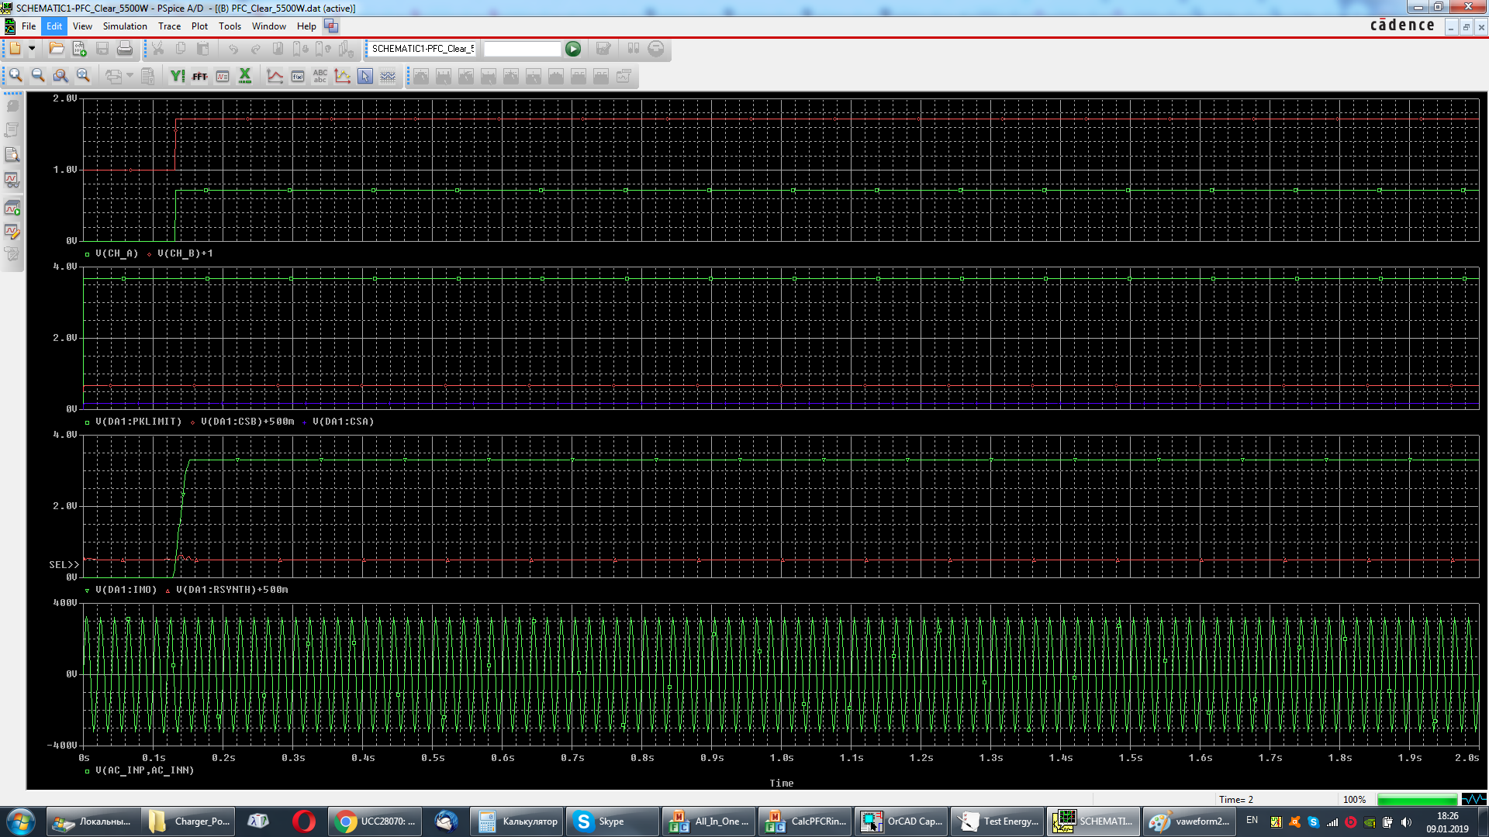The height and width of the screenshot is (837, 1489).
Task: Select the V(AC_INP,AC_INN) trace label
Action: tap(144, 770)
